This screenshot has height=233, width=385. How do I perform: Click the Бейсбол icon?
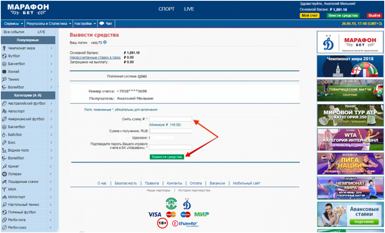point(4,135)
